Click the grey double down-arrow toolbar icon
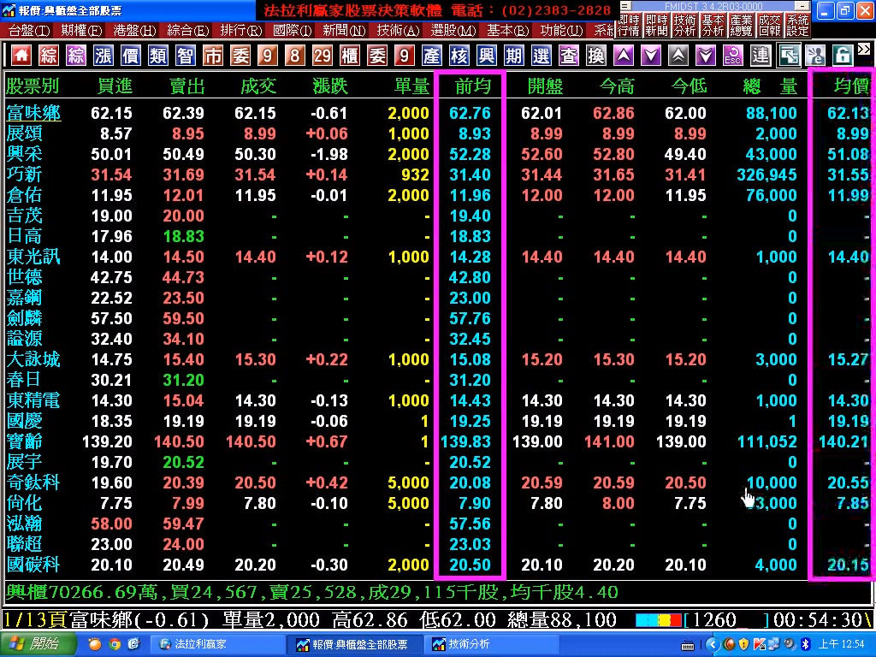This screenshot has width=876, height=657. (706, 56)
